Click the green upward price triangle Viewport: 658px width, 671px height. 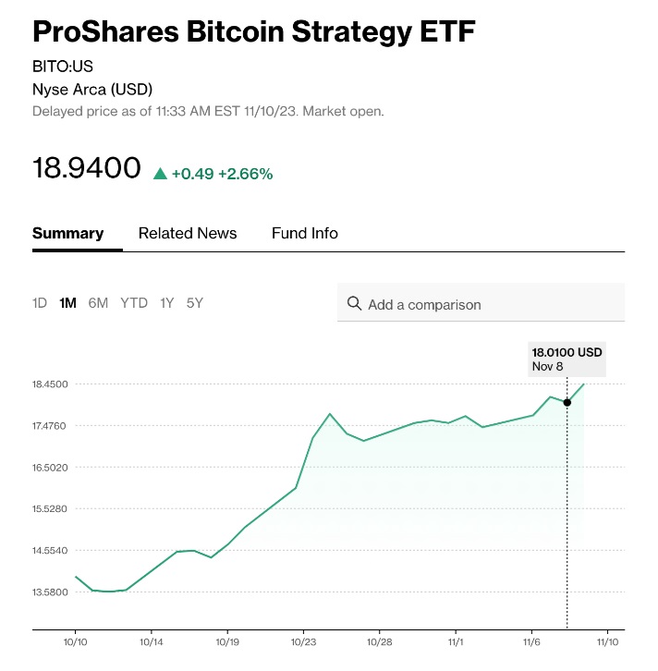coord(160,173)
